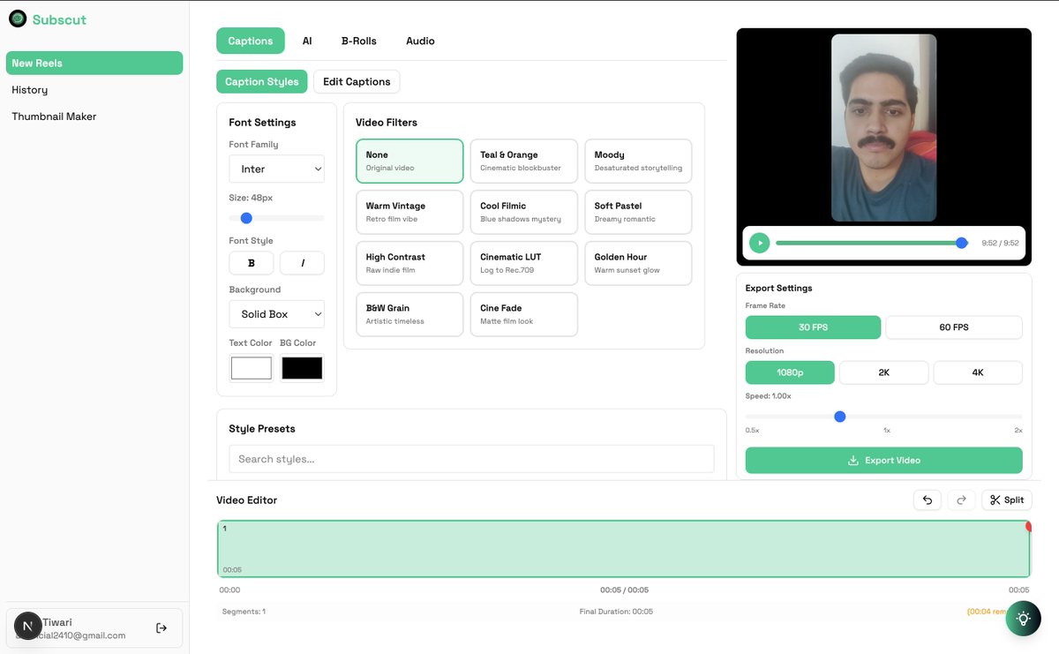Click the Speed slider handle
The height and width of the screenshot is (654, 1059).
click(x=840, y=417)
